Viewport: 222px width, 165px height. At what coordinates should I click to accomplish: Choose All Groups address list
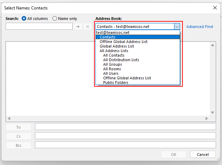[112, 64]
